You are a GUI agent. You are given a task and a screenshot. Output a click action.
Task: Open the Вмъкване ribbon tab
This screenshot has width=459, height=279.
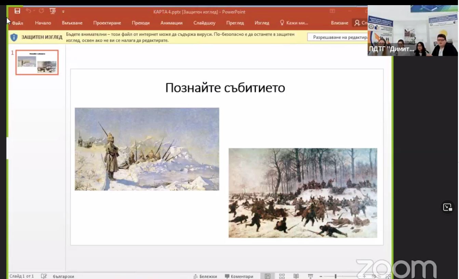(x=72, y=23)
